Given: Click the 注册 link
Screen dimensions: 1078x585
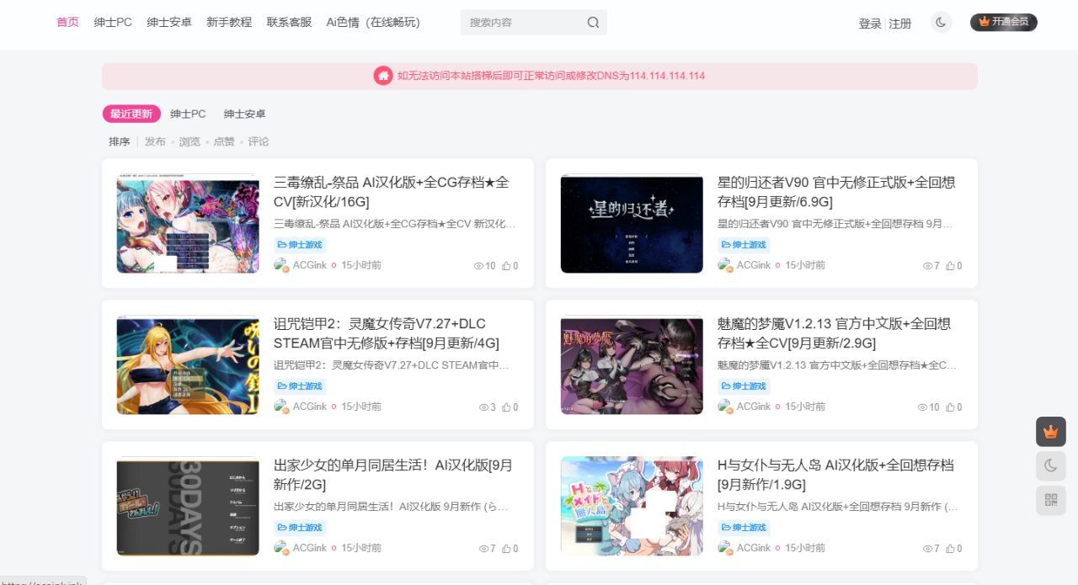Looking at the screenshot, I should [x=900, y=24].
